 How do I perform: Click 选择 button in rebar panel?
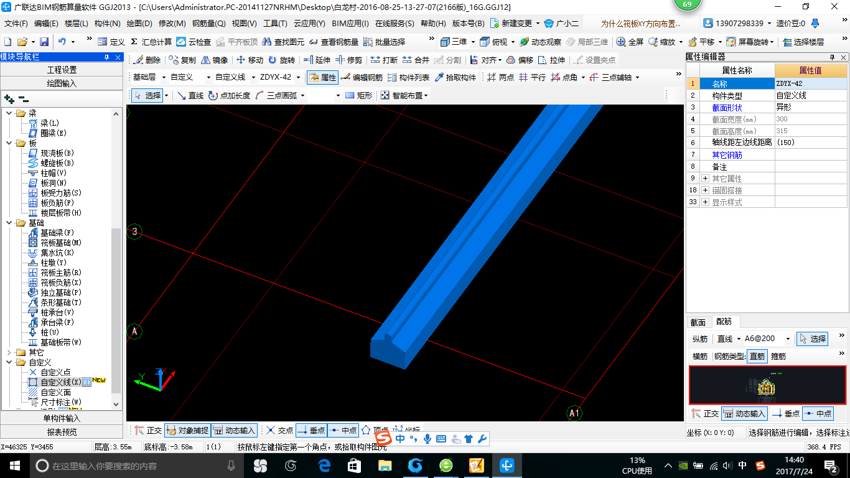[x=812, y=339]
